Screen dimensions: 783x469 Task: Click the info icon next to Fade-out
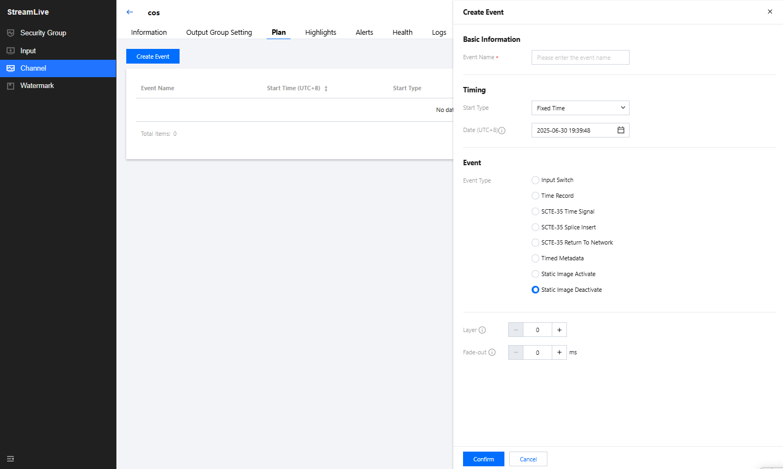[492, 352]
